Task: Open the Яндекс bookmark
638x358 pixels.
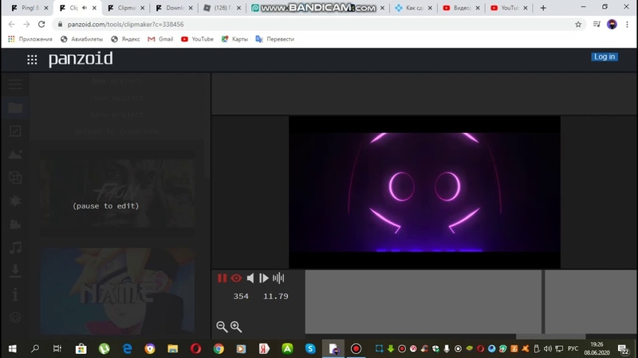Action: [125, 39]
